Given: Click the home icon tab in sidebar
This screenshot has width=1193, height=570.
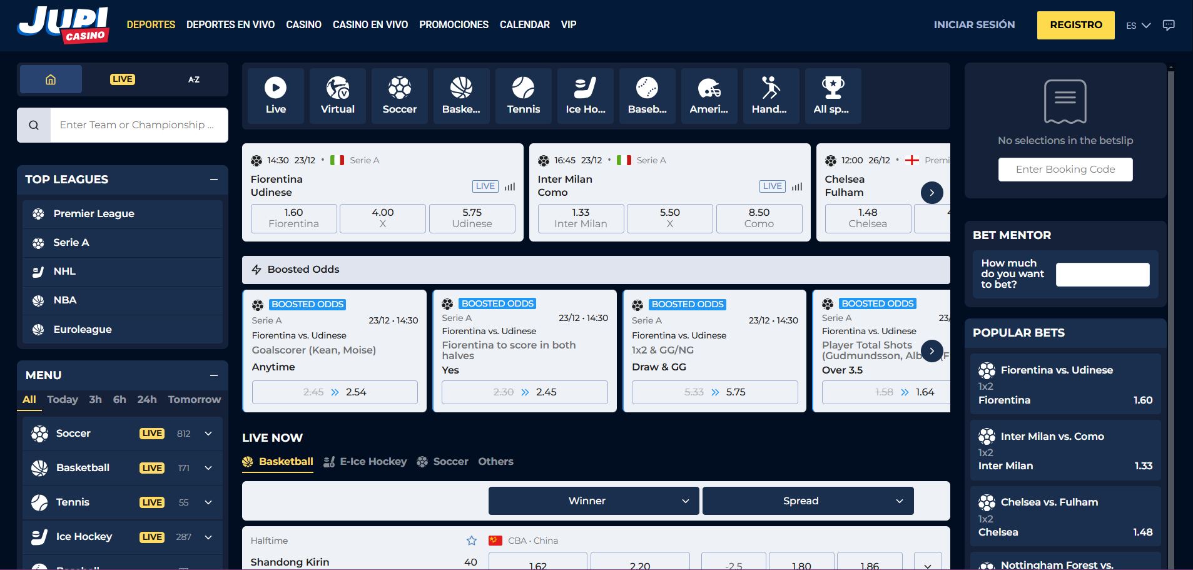Looking at the screenshot, I should 51,79.
